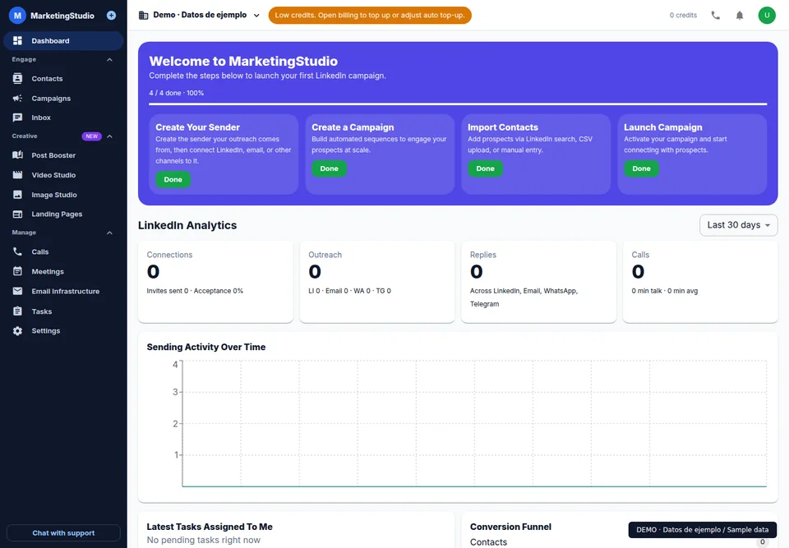The height and width of the screenshot is (548, 789).
Task: Click the Calls phone icon in sidebar
Action: pos(17,251)
